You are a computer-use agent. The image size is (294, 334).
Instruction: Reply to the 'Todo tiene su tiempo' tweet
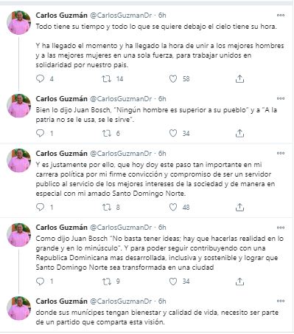[40, 79]
